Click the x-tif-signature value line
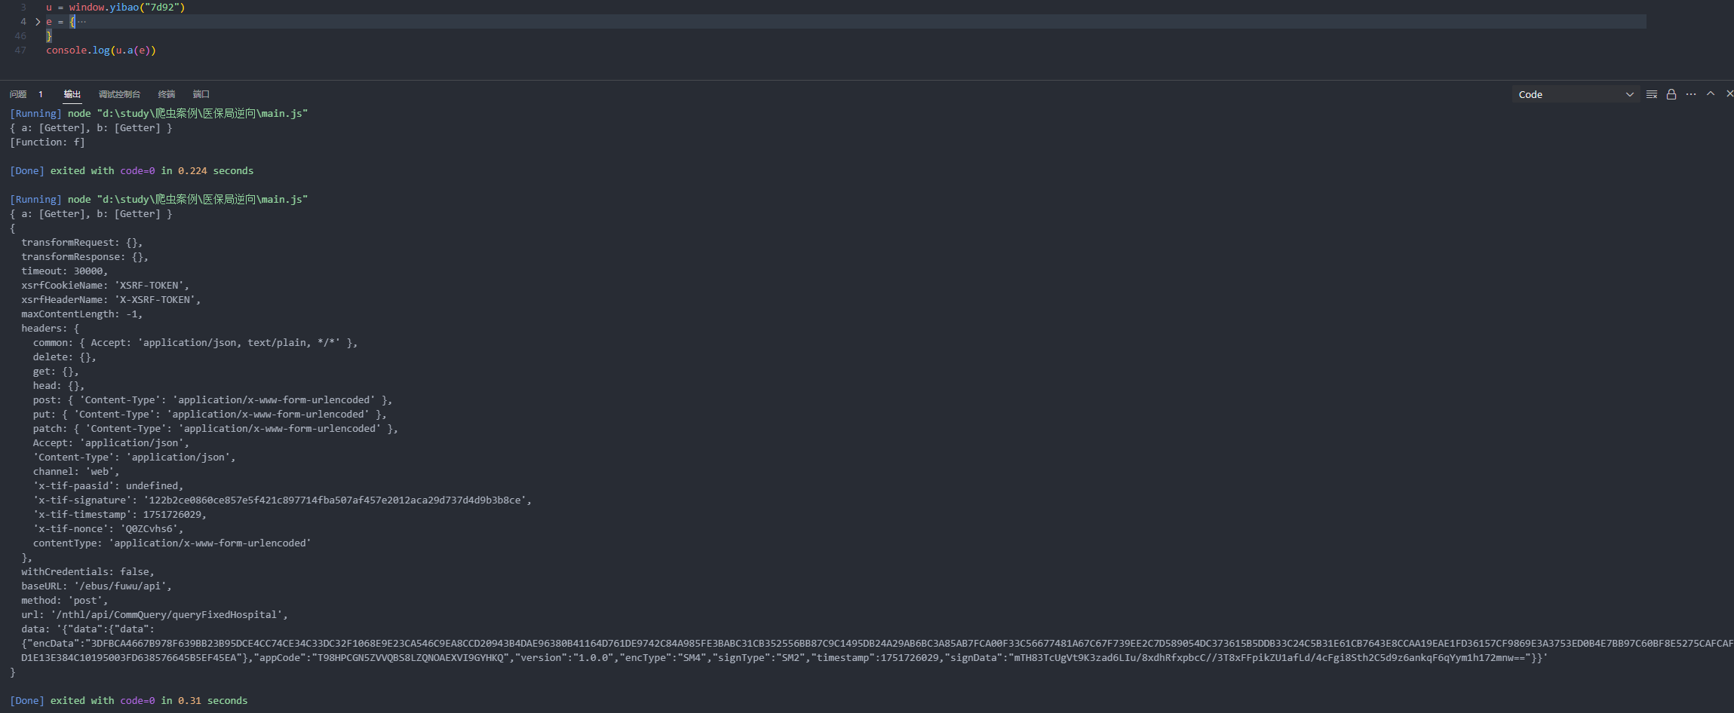1734x713 pixels. tap(282, 500)
